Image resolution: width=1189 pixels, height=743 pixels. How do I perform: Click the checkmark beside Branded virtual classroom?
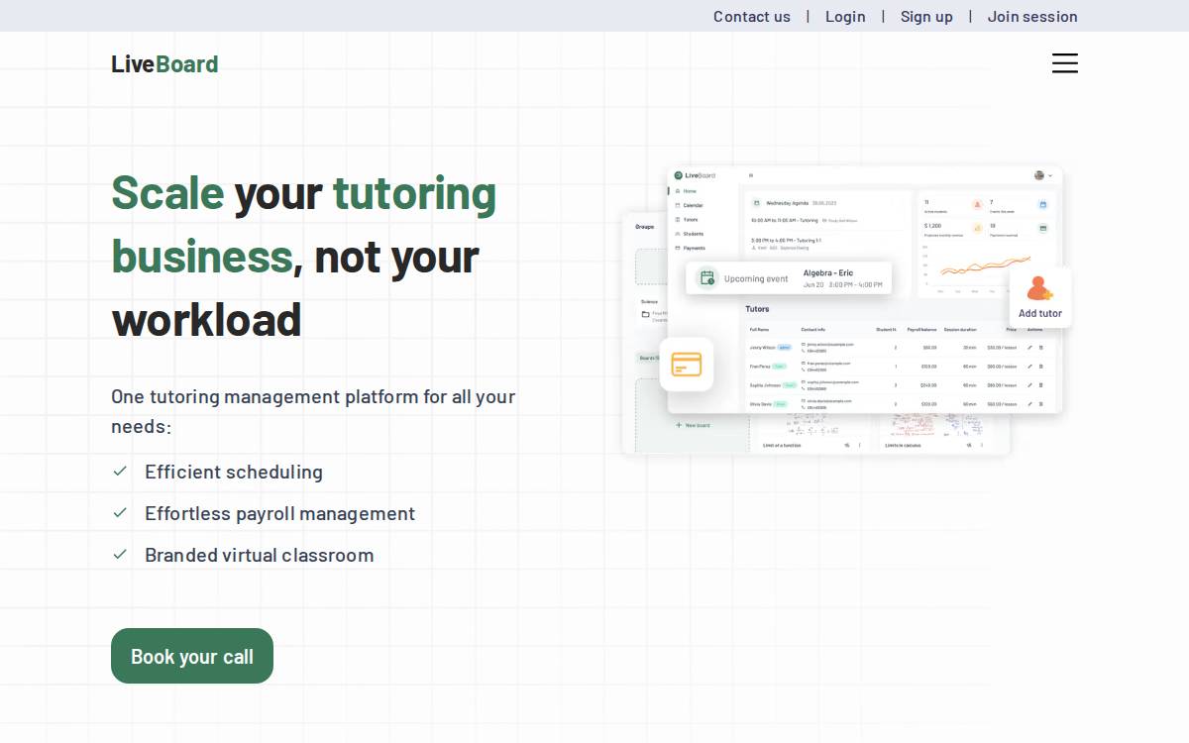pyautogui.click(x=120, y=555)
